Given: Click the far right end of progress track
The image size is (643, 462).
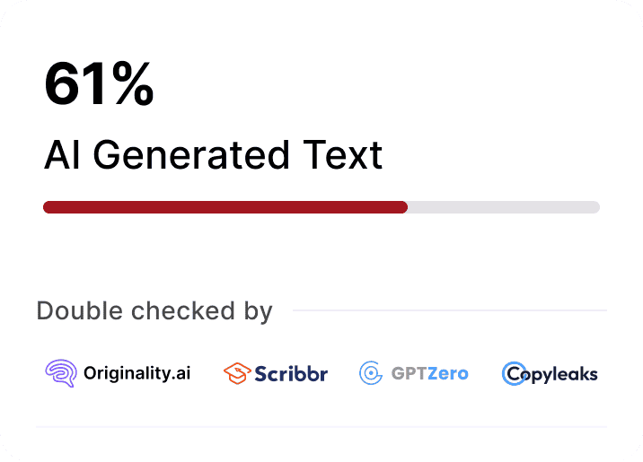Looking at the screenshot, I should click(x=595, y=207).
